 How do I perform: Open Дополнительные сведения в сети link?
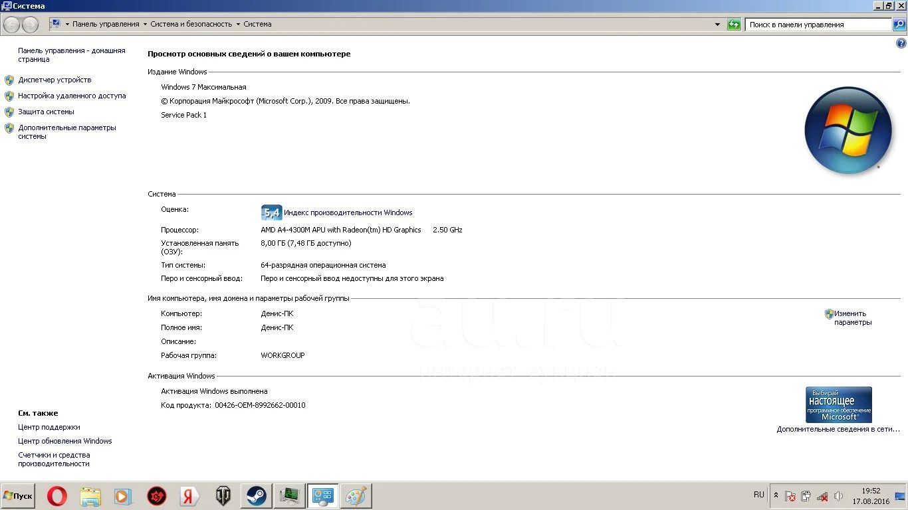(x=838, y=429)
